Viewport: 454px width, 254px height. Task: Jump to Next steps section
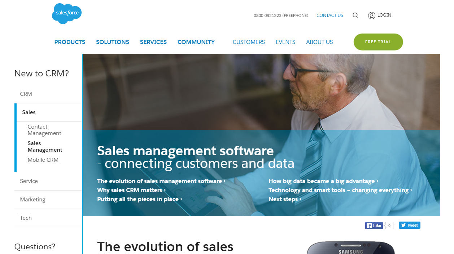[285, 199]
